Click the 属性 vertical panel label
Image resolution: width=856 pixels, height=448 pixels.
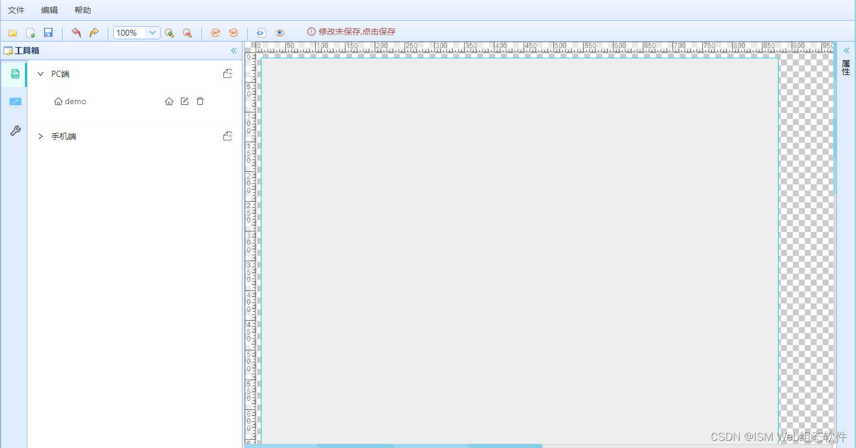click(x=846, y=67)
